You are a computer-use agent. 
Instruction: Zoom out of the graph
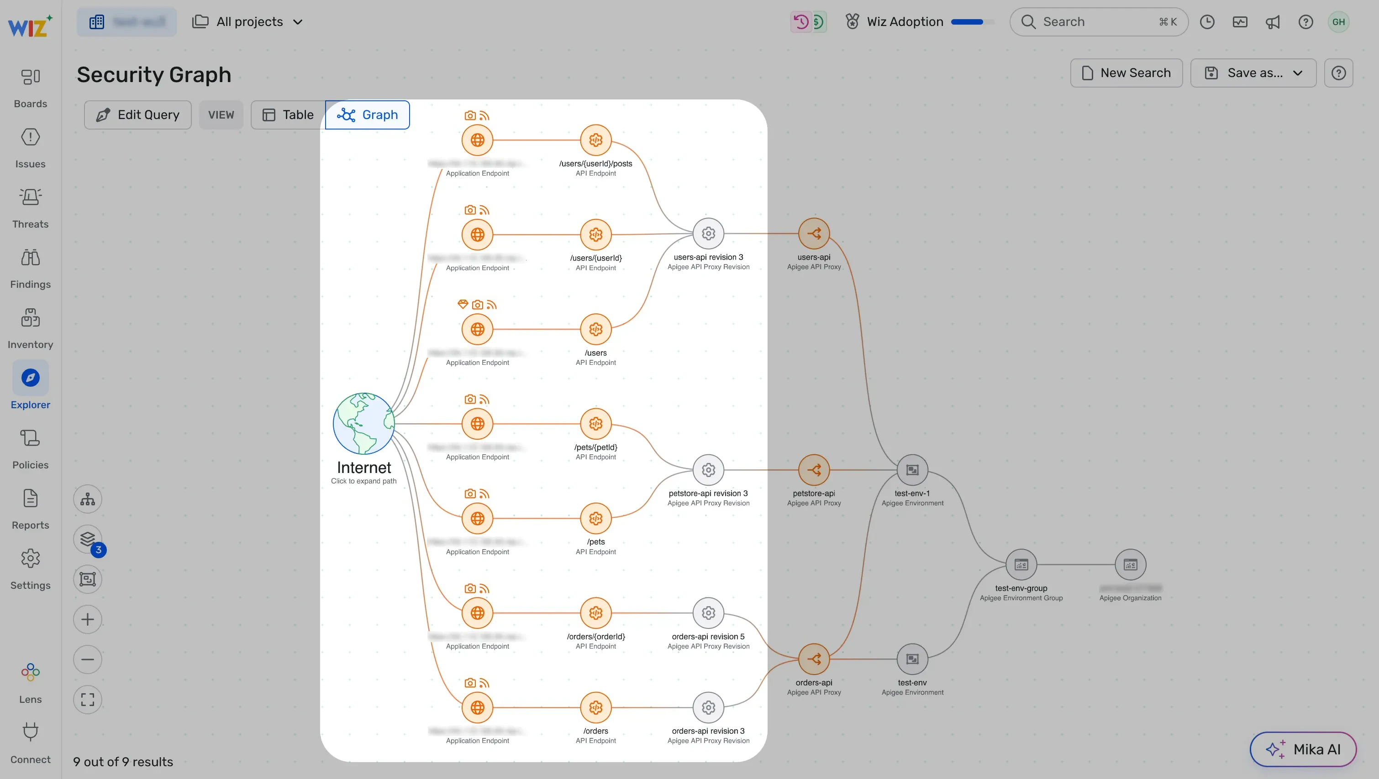[x=88, y=660]
